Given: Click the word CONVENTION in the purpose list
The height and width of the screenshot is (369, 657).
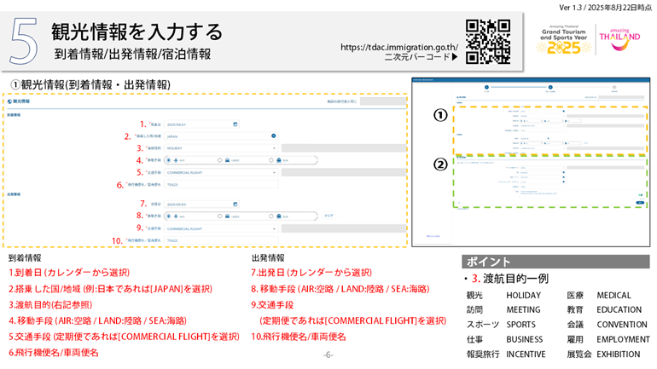Looking at the screenshot, I should click(x=622, y=325).
